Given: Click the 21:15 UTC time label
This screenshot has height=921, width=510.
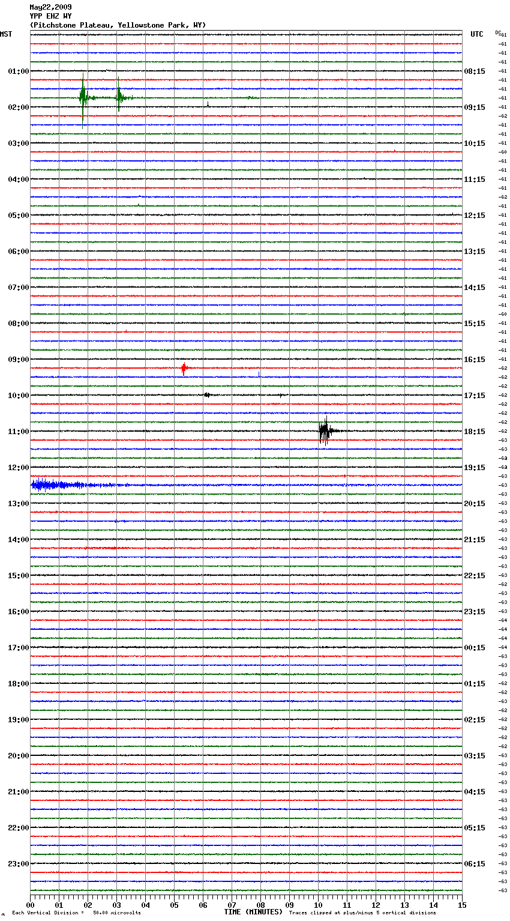Looking at the screenshot, I should tap(475, 540).
